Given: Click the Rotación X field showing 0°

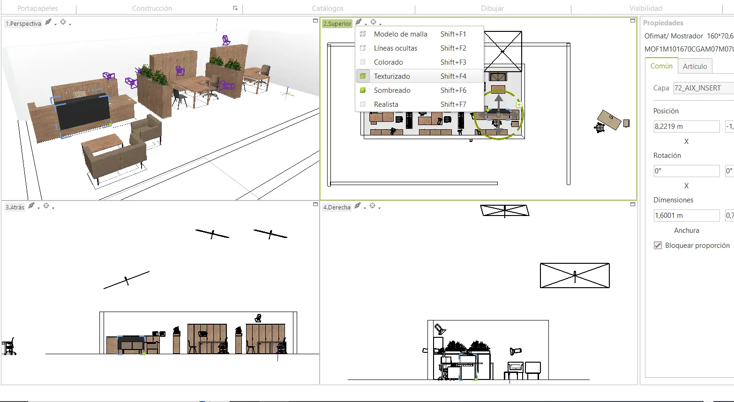Looking at the screenshot, I should tap(686, 171).
